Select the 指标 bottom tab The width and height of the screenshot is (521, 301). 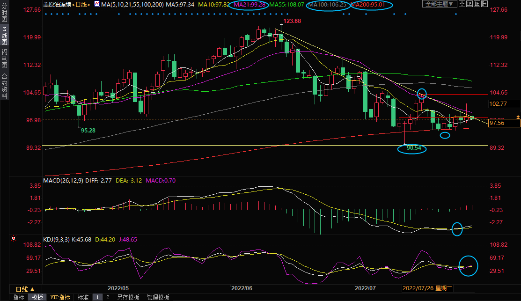(x=19, y=297)
